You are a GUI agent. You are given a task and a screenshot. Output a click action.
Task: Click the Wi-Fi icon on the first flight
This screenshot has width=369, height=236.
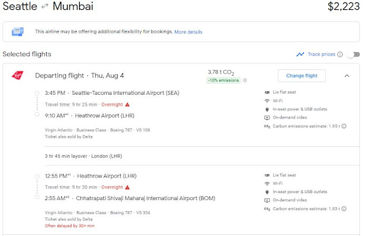[x=267, y=101]
